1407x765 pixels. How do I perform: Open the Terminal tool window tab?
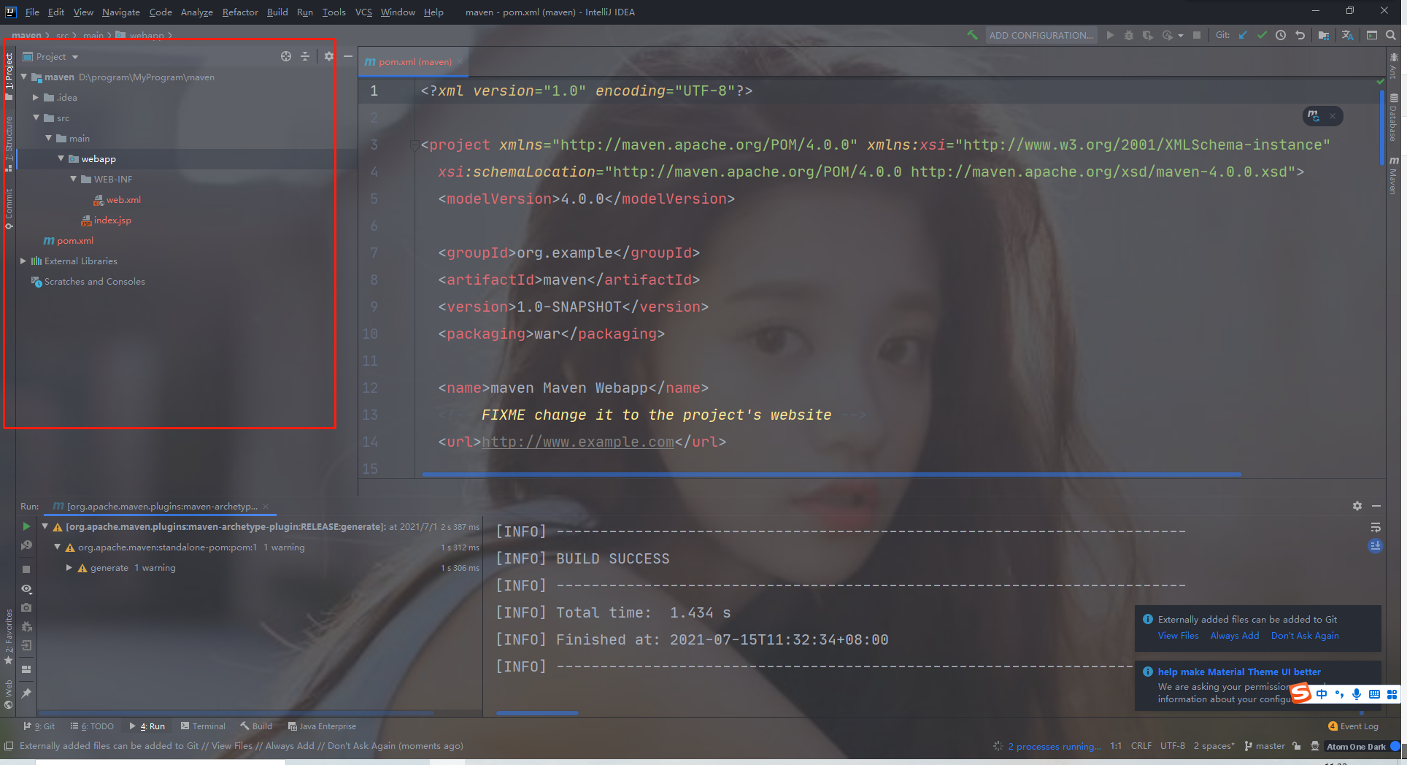coord(203,726)
